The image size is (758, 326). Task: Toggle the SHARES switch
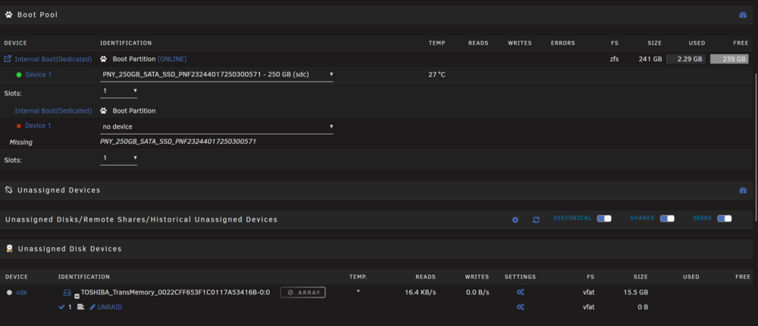tap(667, 219)
